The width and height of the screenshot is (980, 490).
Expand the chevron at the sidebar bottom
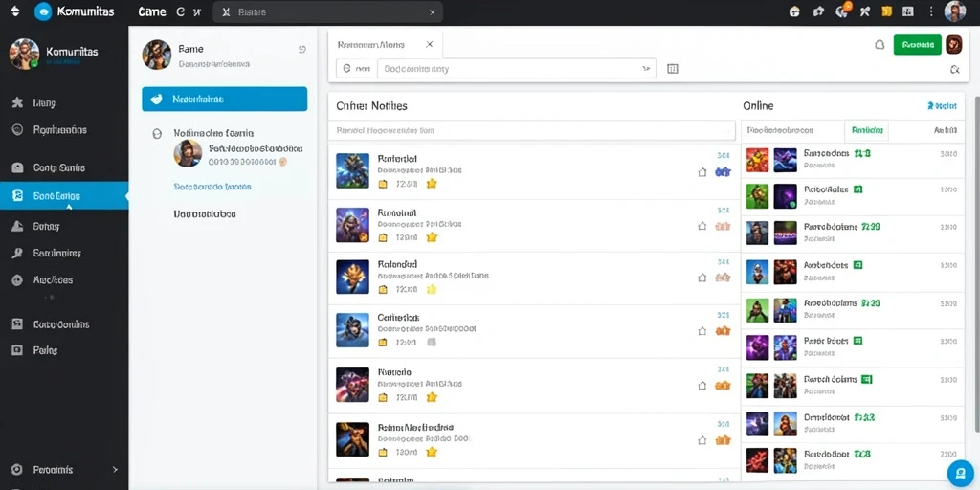pos(115,469)
